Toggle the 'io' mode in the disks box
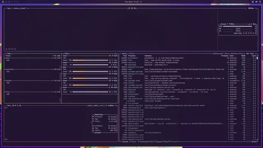The height and width of the screenshot is (148, 263). point(115,53)
